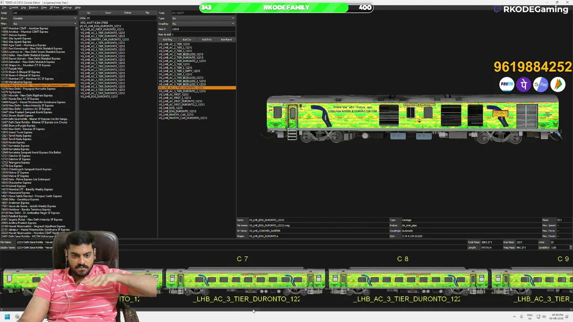Open the Consist menu
Viewport: 573px width, 322px height.
(x=13, y=8)
